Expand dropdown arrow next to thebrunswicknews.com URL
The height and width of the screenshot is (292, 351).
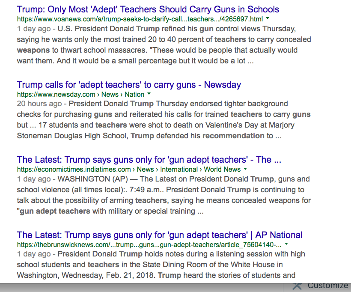click(286, 244)
